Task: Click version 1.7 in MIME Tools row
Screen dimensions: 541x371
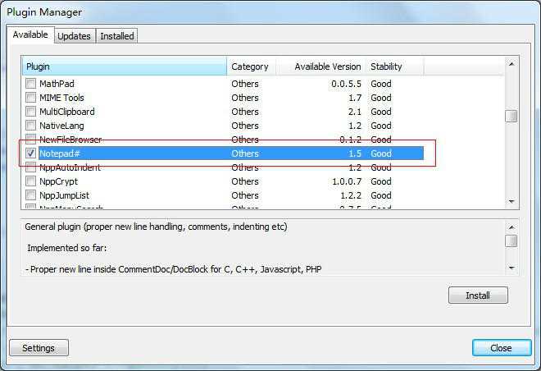Action: tap(355, 98)
